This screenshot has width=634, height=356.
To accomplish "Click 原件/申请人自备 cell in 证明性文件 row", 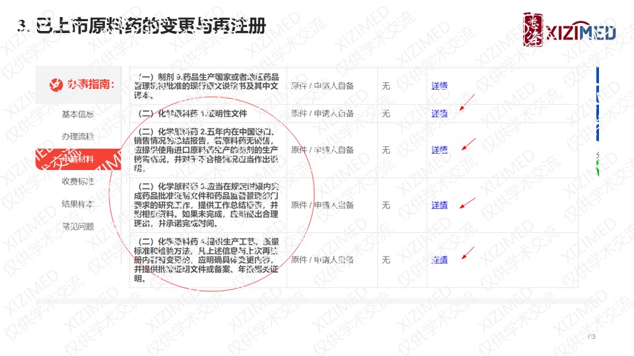I will [x=322, y=113].
